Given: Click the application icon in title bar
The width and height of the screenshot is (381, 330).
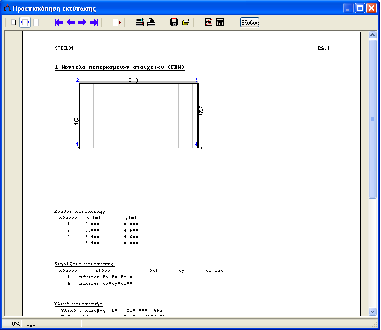Looking at the screenshot, I should [7, 8].
